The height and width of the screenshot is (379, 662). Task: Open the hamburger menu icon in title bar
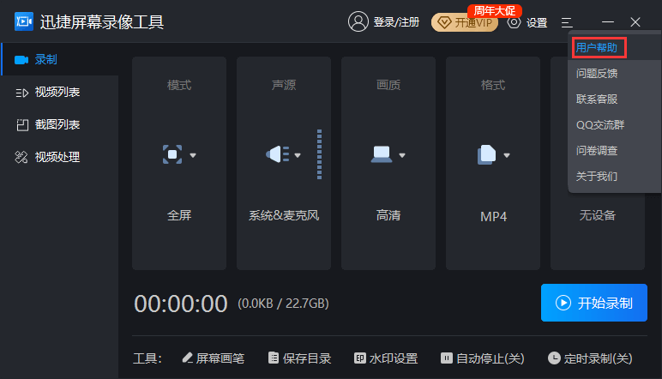tap(567, 22)
